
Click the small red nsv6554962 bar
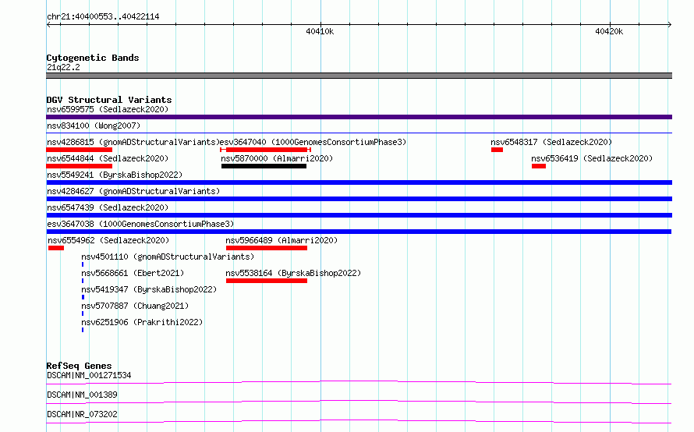pyautogui.click(x=56, y=248)
